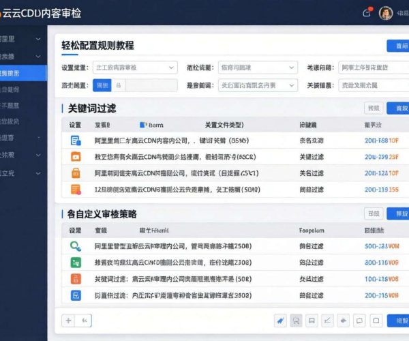
Task: Click the blue button right of 轻松配置规则教程
Action: tap(398, 46)
